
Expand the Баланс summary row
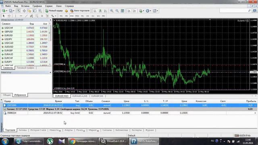click(5, 109)
